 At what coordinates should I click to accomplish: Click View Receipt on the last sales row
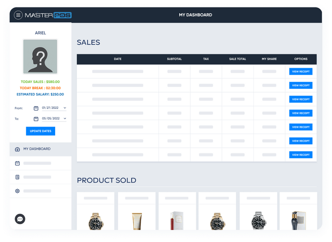tap(301, 154)
